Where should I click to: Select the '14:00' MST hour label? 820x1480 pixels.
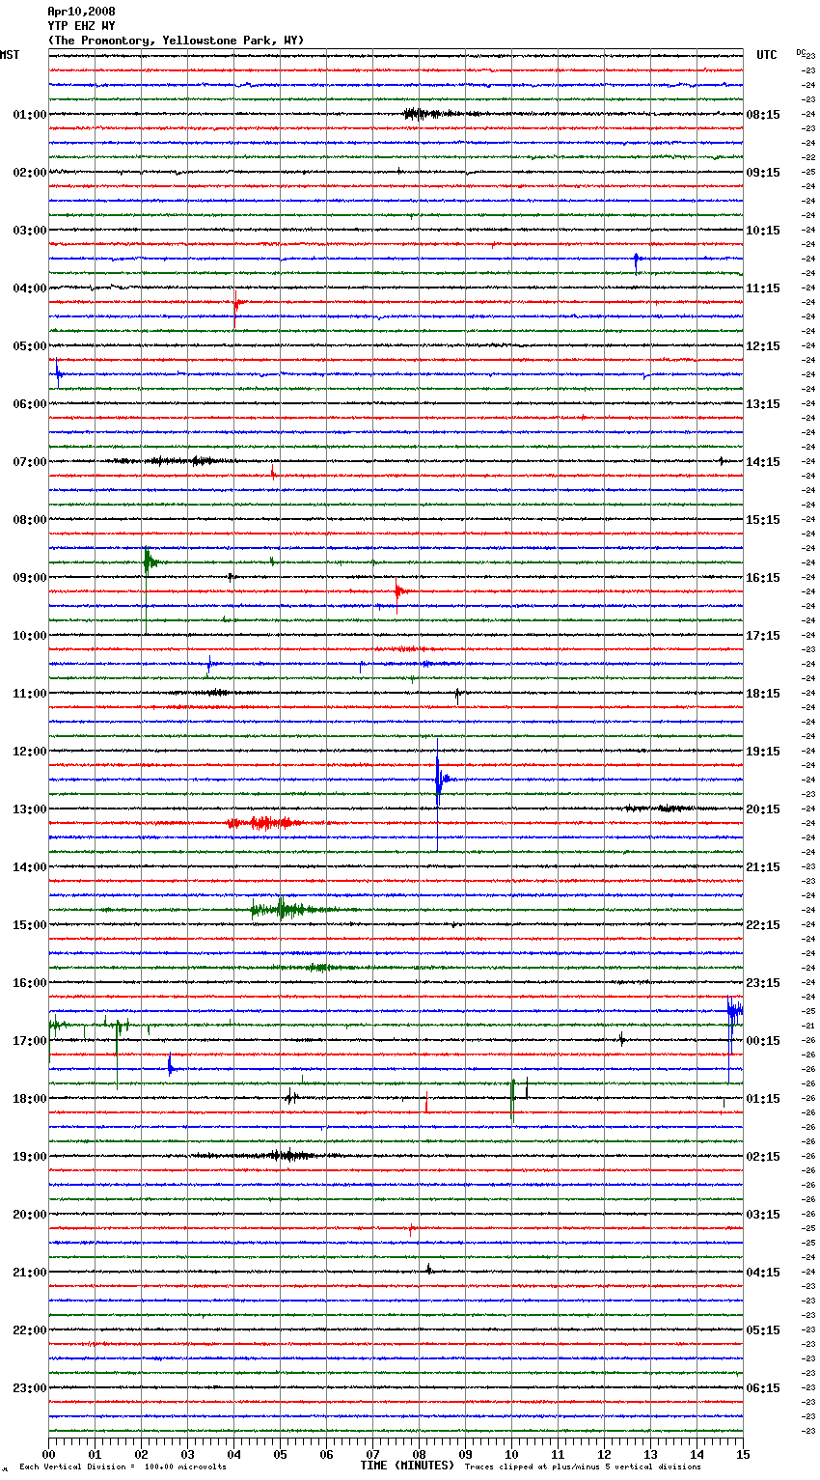30,867
